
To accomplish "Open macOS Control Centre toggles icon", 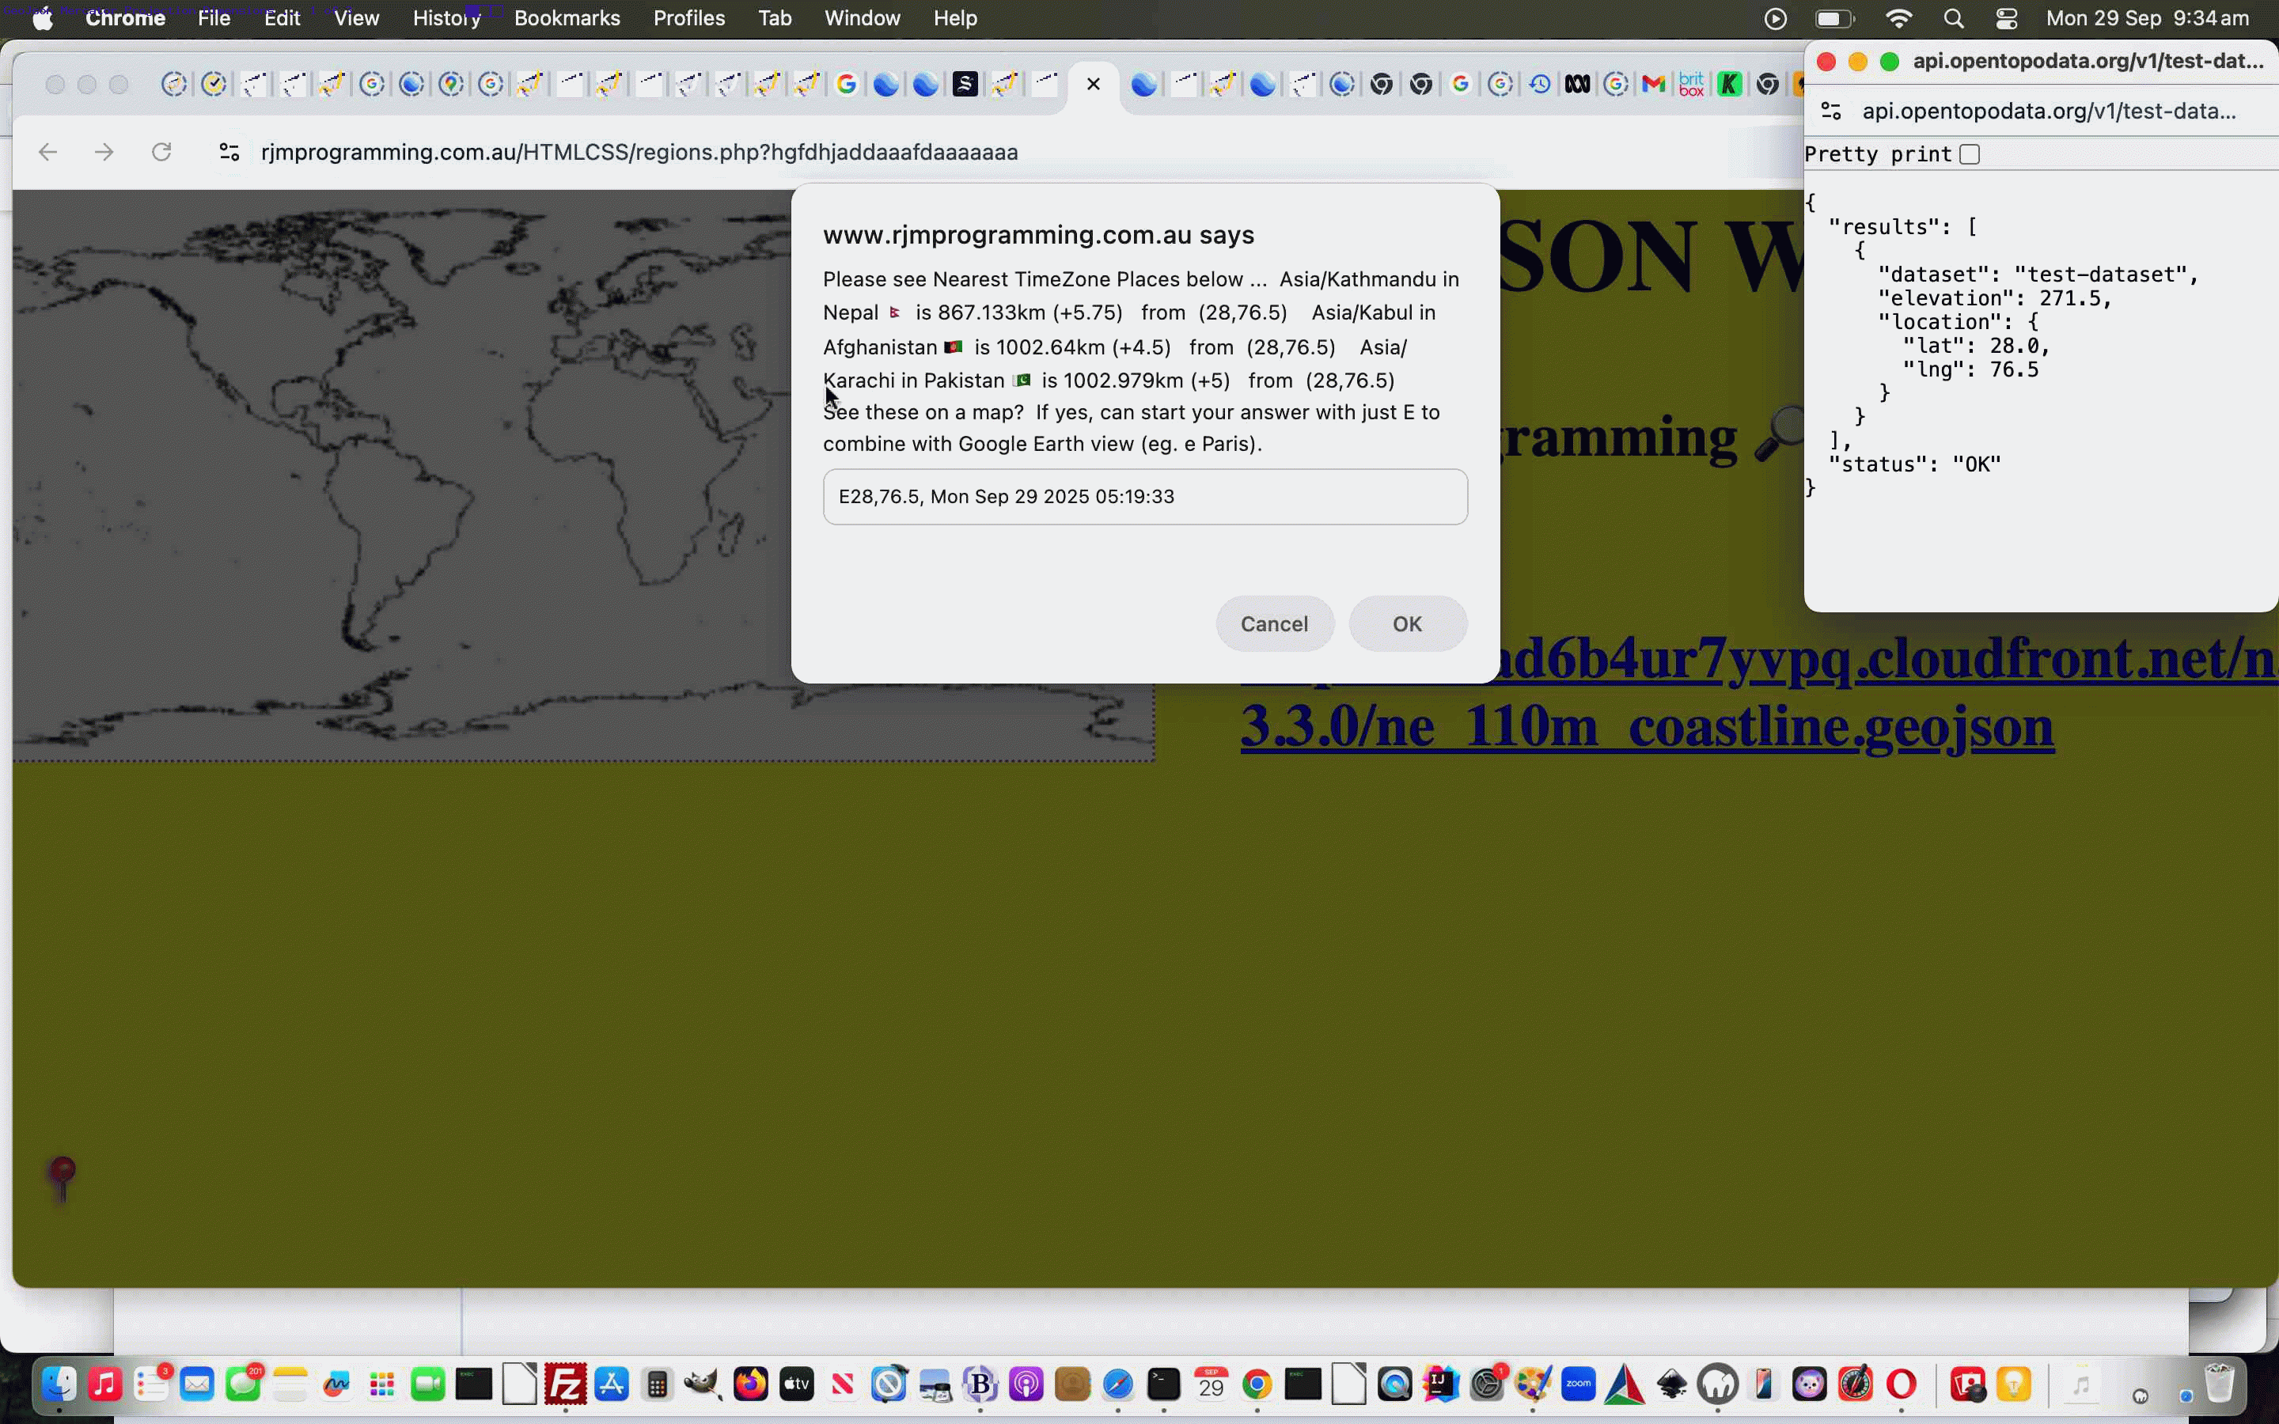I will (2006, 18).
